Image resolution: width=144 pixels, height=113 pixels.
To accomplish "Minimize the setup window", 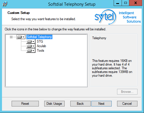I will pos(118,3).
